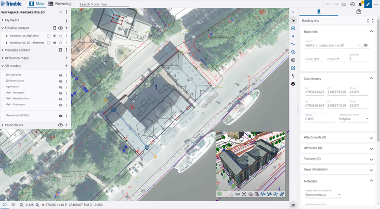Toggle the blue pencil edit mode button
Viewport: 380px width, 209px height.
tap(368, 4)
